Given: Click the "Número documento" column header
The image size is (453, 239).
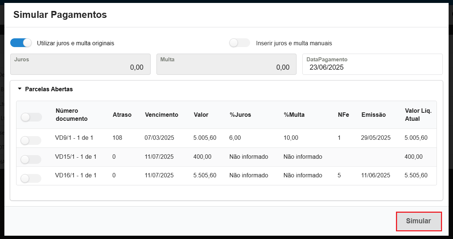Looking at the screenshot, I should (68, 115).
